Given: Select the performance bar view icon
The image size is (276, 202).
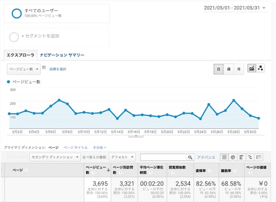Looking at the screenshot, I should [x=241, y=157].
